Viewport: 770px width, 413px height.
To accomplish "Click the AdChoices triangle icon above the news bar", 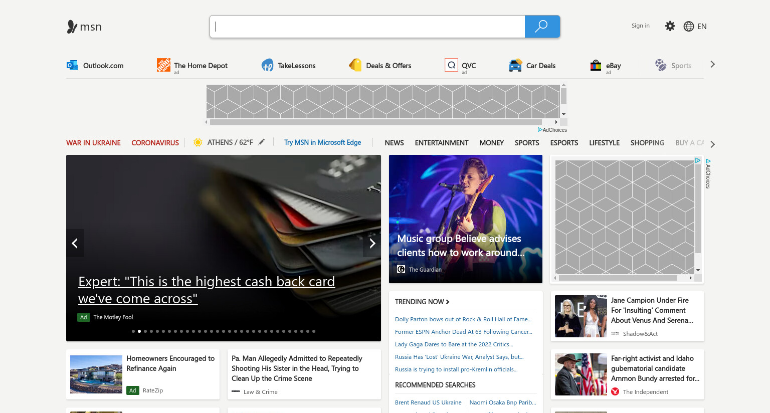I will [x=540, y=130].
